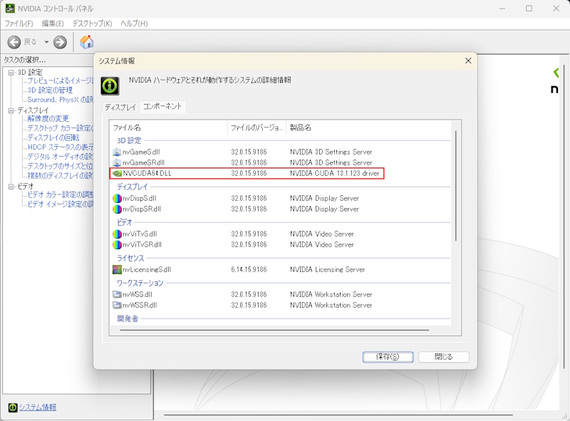Open the システム情報 link at bottom left
570x421 pixels.
pos(37,407)
